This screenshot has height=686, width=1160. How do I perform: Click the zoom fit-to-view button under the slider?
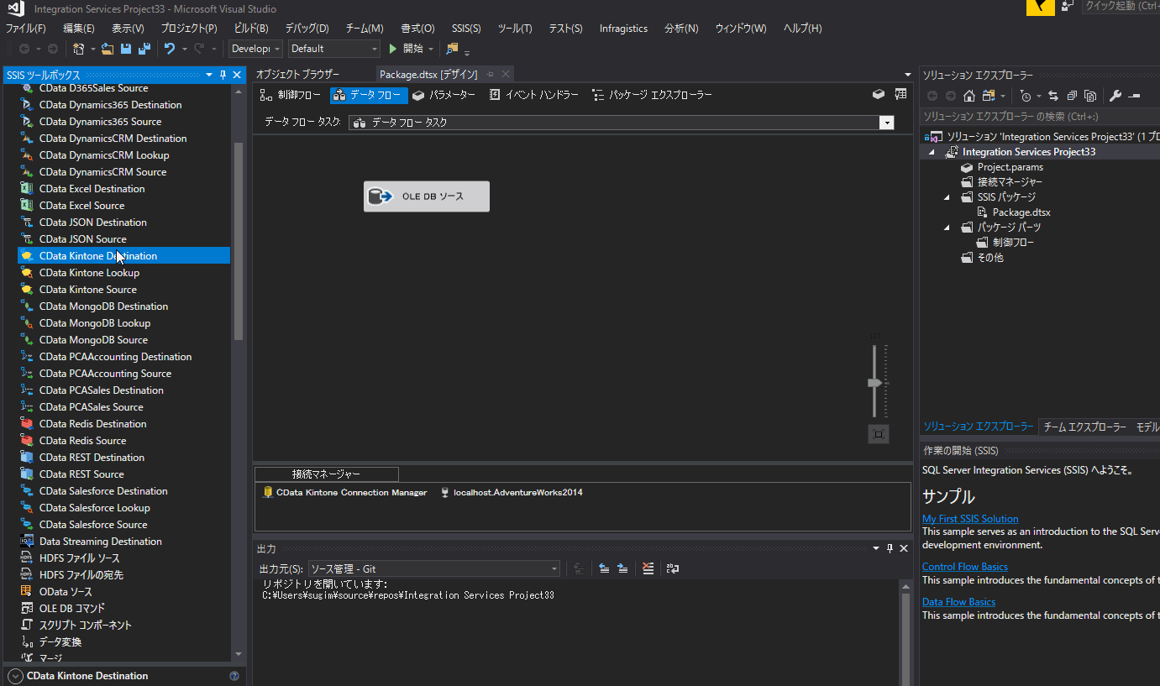(x=879, y=433)
